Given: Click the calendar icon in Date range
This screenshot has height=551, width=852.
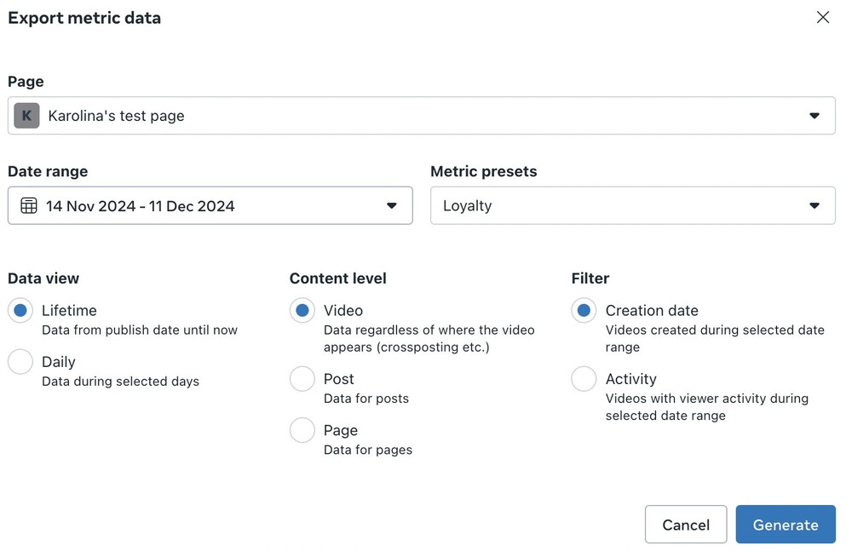Looking at the screenshot, I should click(x=29, y=206).
